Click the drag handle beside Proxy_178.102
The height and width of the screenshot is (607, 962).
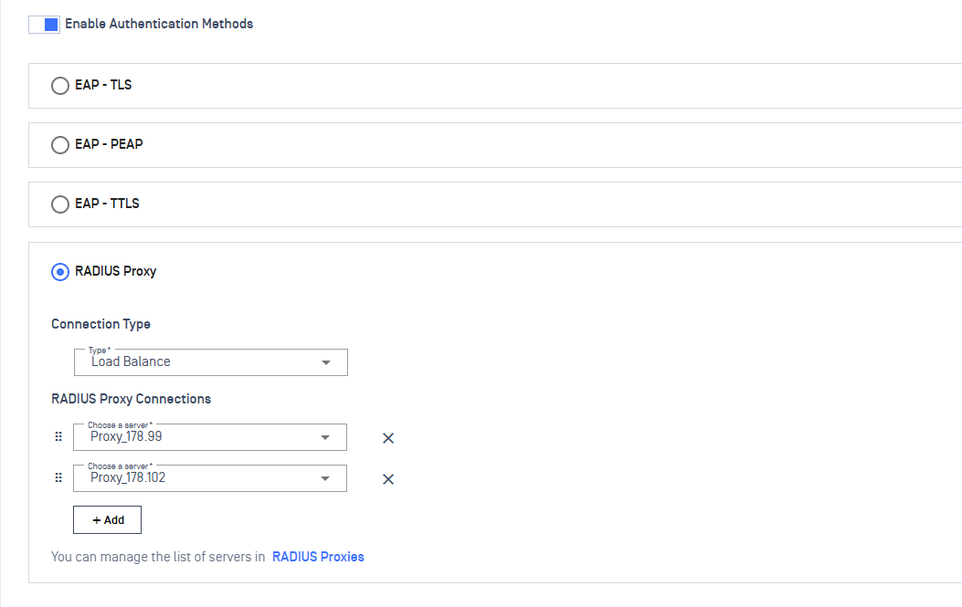coord(58,478)
